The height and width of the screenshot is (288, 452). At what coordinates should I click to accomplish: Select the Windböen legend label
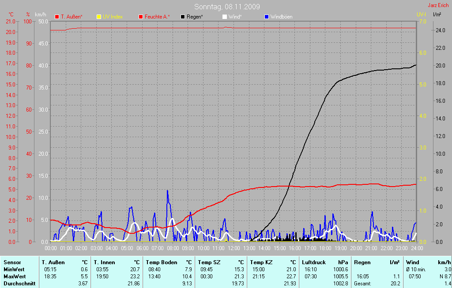(x=281, y=17)
